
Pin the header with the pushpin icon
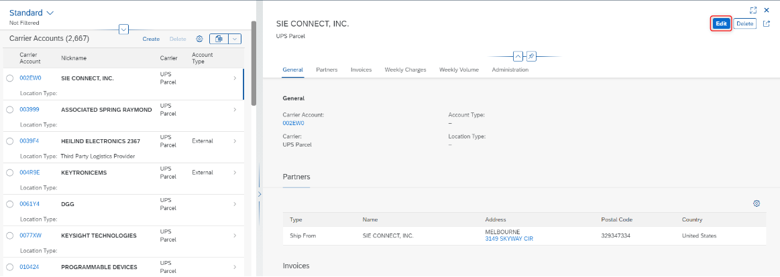531,56
